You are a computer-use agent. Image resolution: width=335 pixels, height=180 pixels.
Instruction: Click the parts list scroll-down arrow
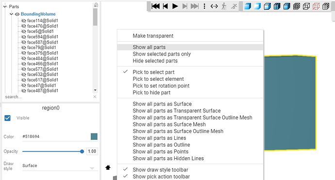[95, 90]
